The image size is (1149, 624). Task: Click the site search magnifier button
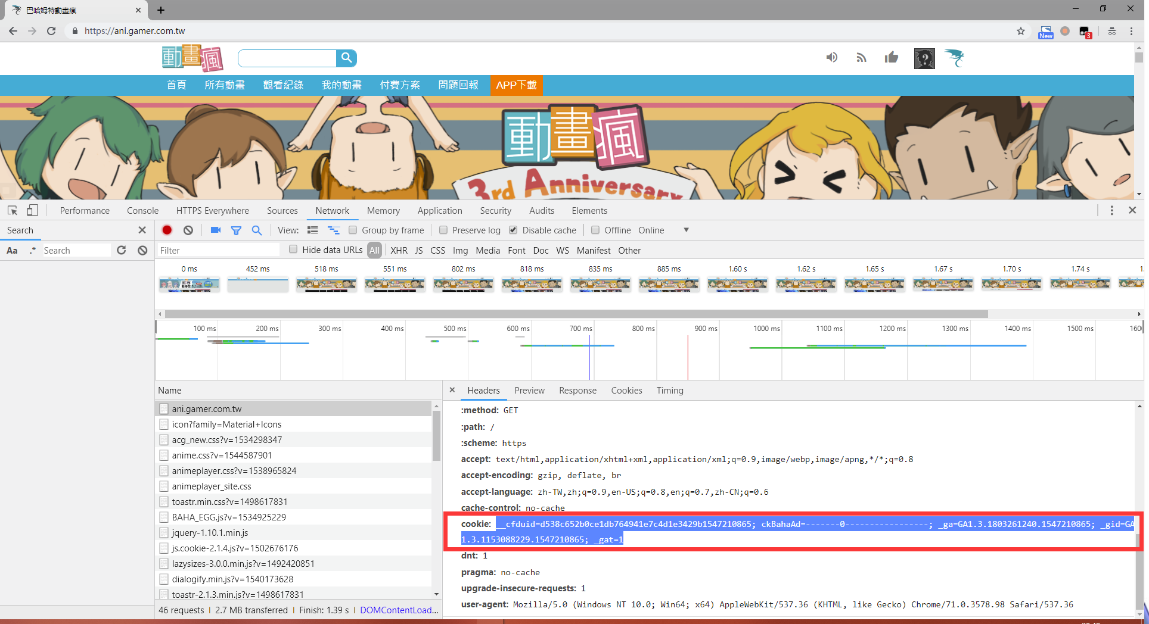346,58
